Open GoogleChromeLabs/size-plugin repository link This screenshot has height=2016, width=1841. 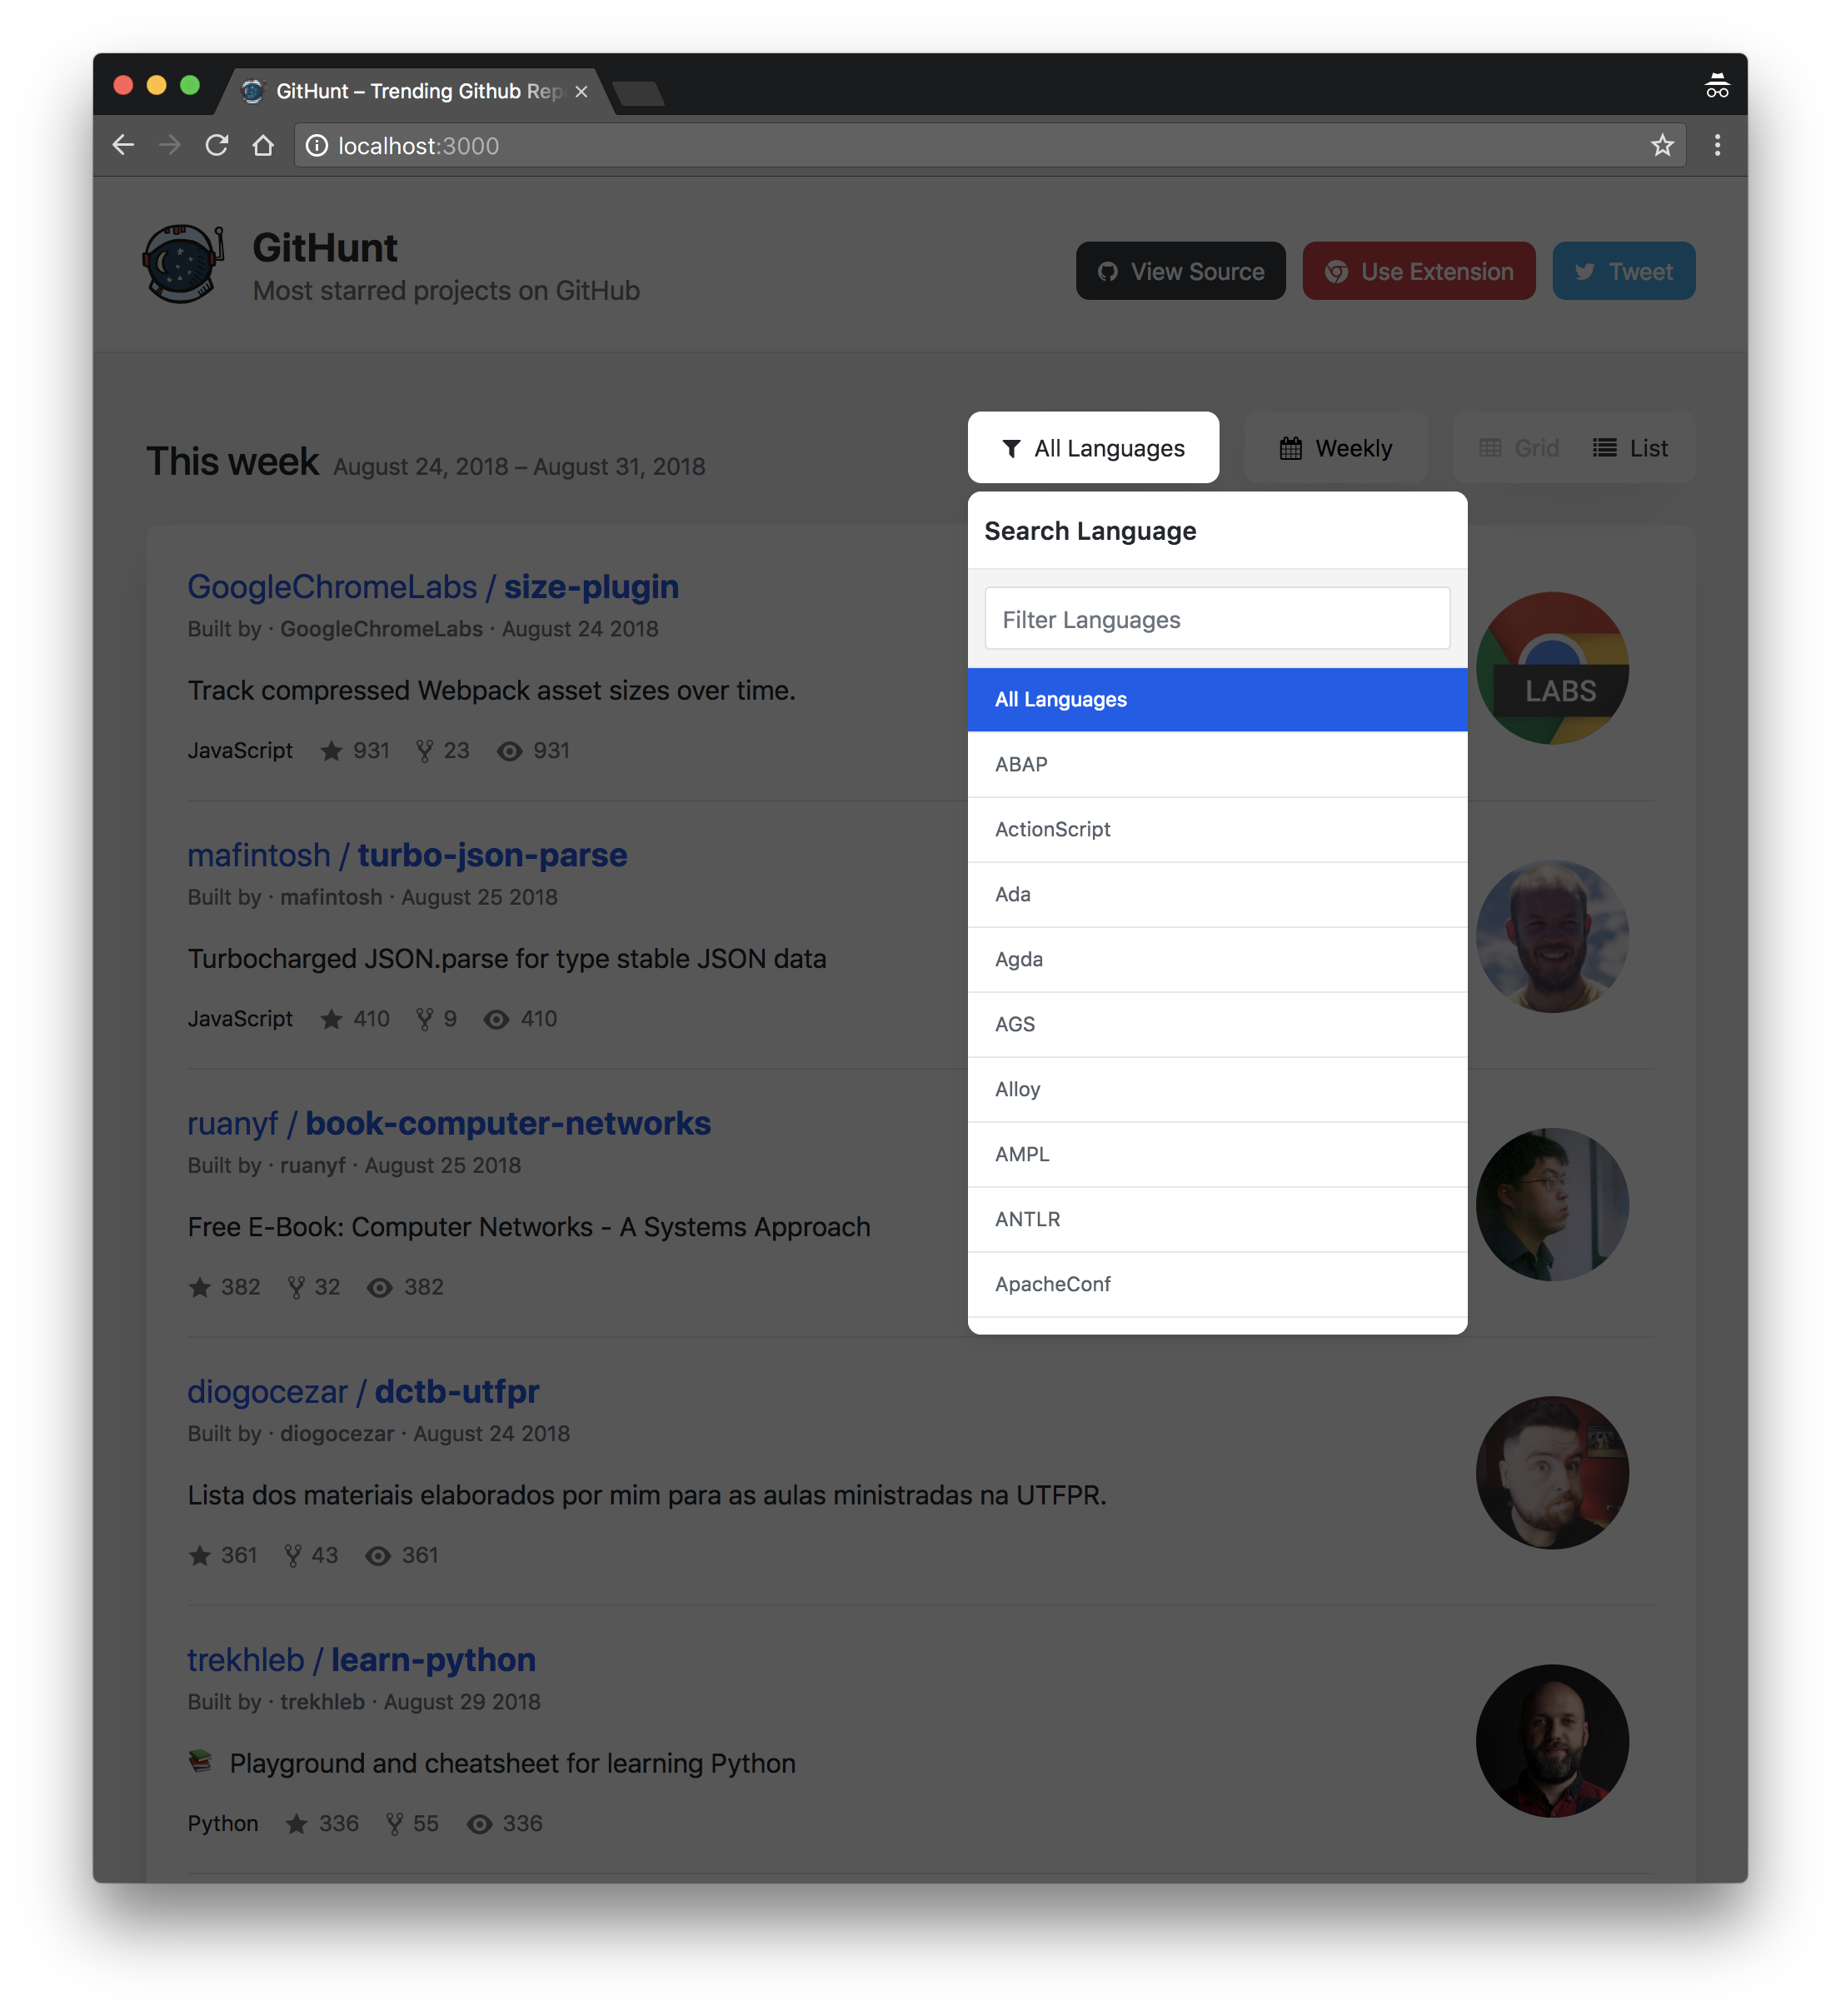click(x=431, y=585)
